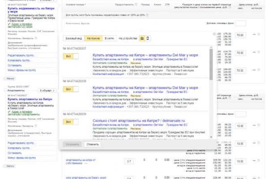Click Метки button below Купить недвижимость group

click(x=10, y=78)
